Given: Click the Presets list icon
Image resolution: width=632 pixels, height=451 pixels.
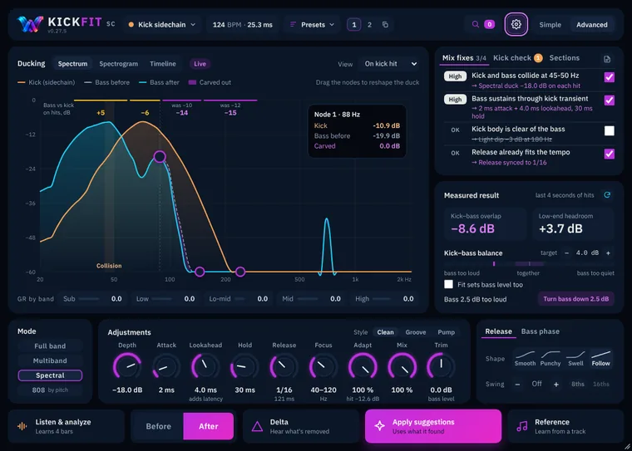Looking at the screenshot, I should pyautogui.click(x=293, y=25).
